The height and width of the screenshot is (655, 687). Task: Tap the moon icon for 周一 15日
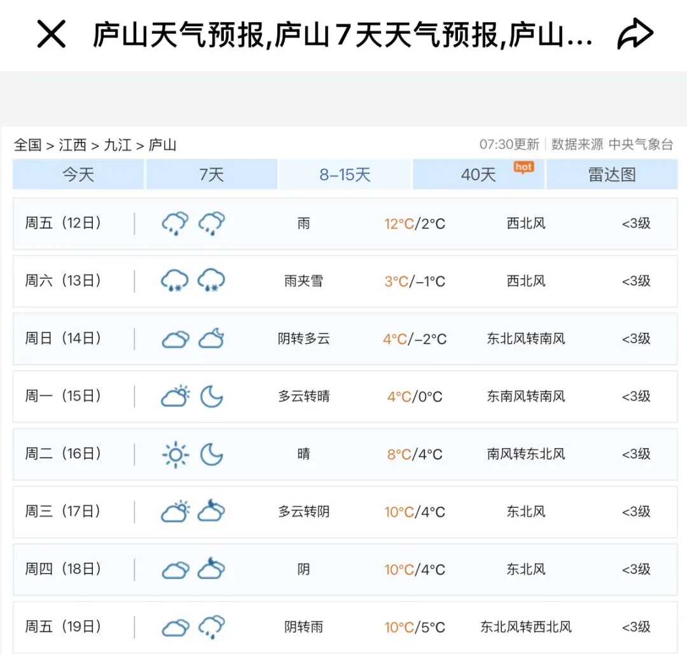pyautogui.click(x=211, y=397)
